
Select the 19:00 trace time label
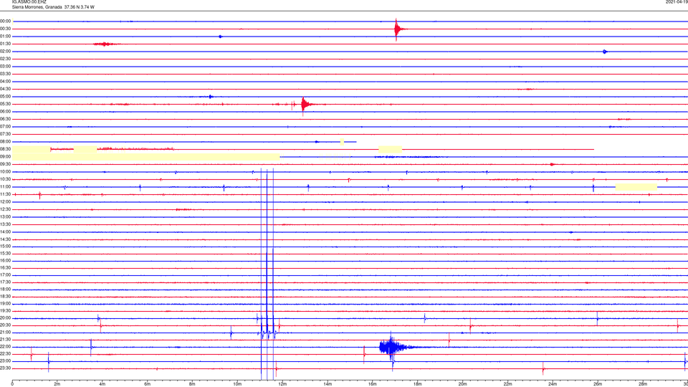pyautogui.click(x=6, y=304)
